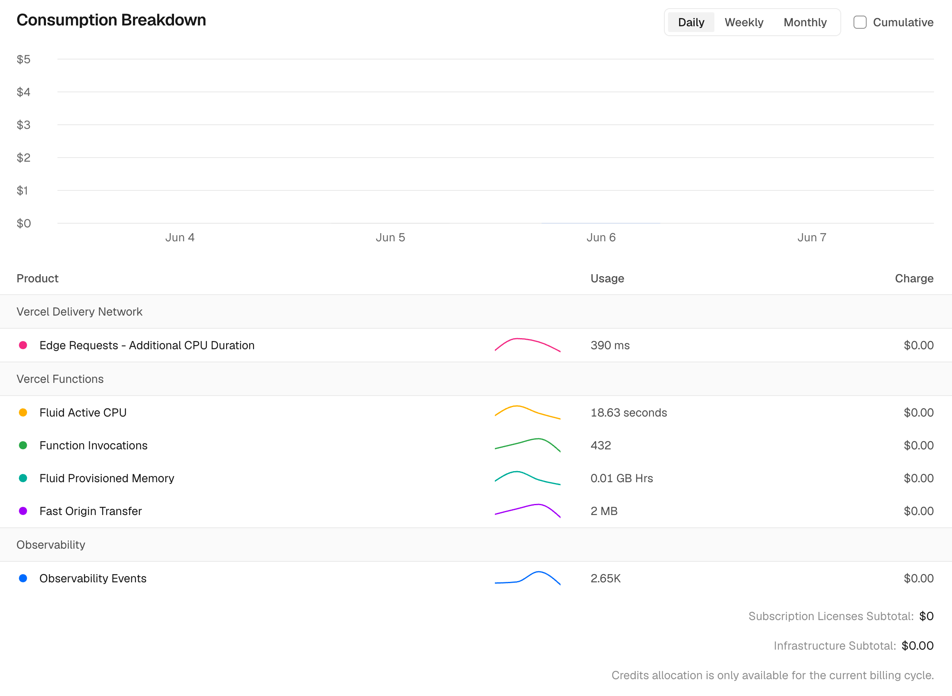Click the Credits allocation notice text
The width and height of the screenshot is (952, 696).
[x=773, y=675]
